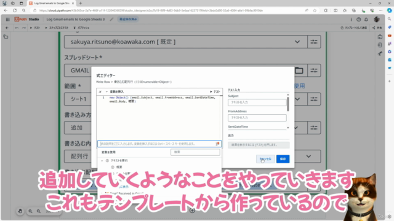The width and height of the screenshot is (394, 221).
Task: Click the redo icon in Studio toolbar
Action: (x=24, y=28)
